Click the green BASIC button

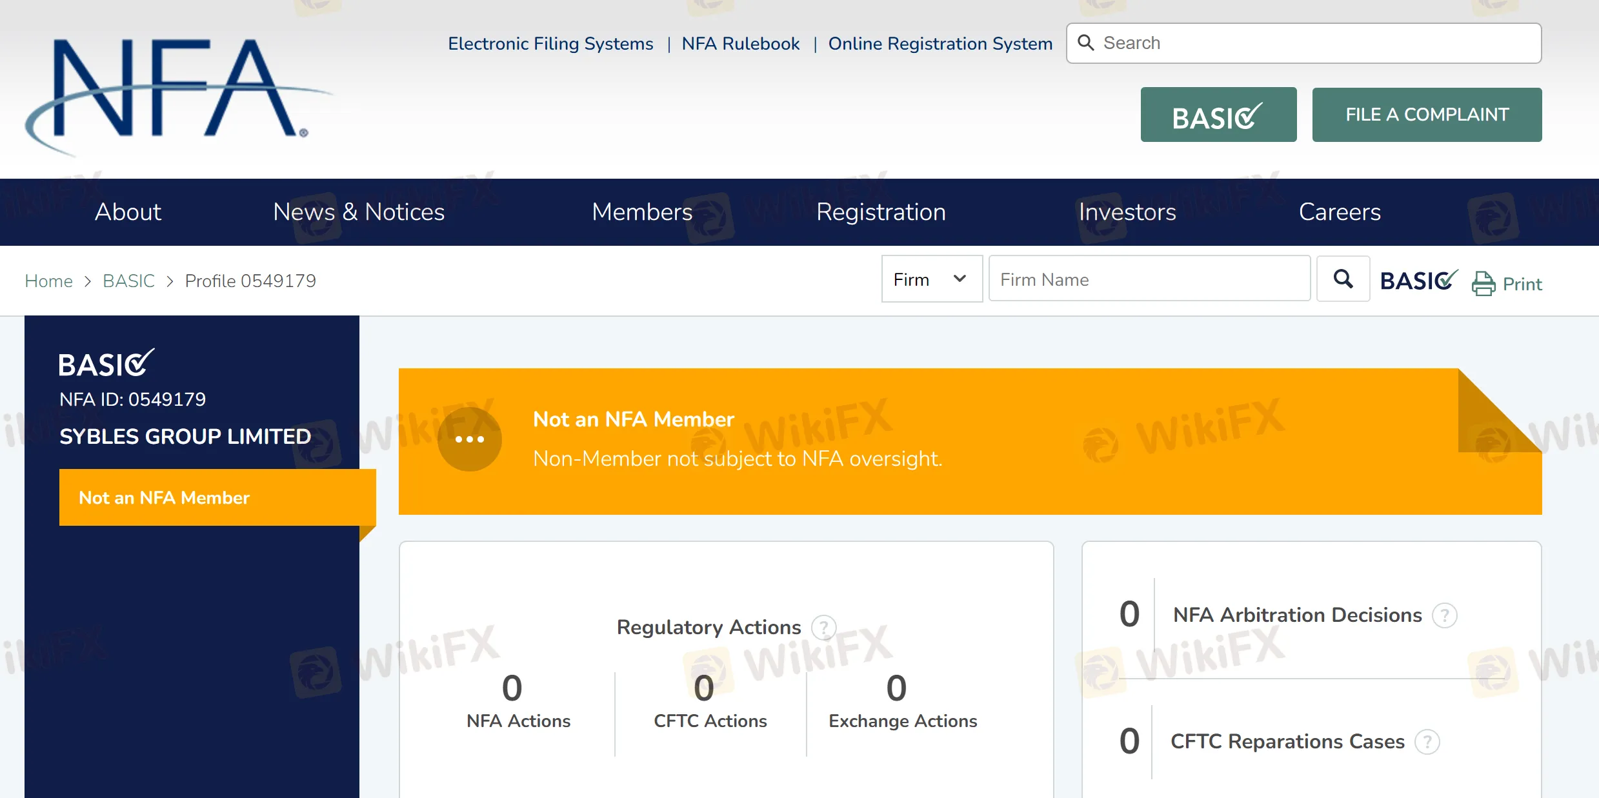1218,114
